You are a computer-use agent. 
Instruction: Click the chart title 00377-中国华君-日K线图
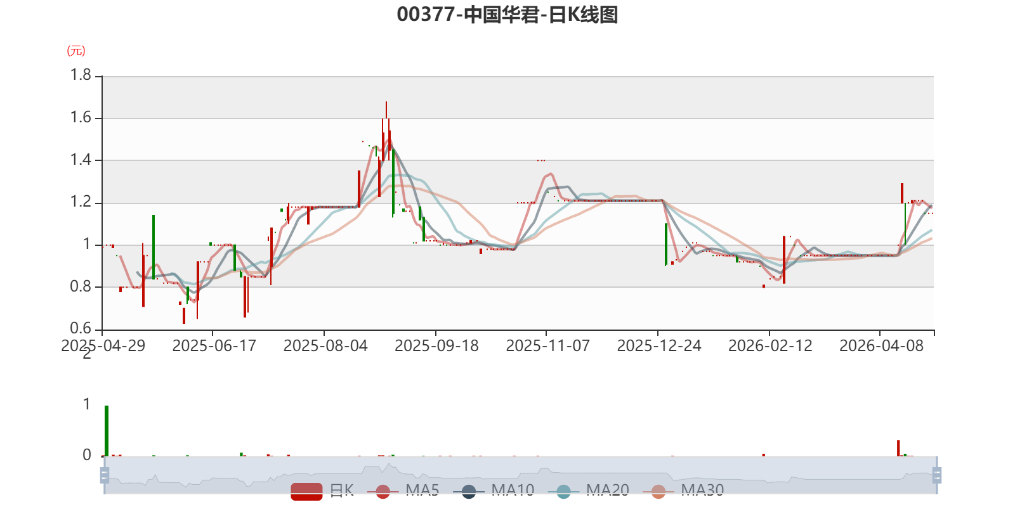[x=507, y=15]
